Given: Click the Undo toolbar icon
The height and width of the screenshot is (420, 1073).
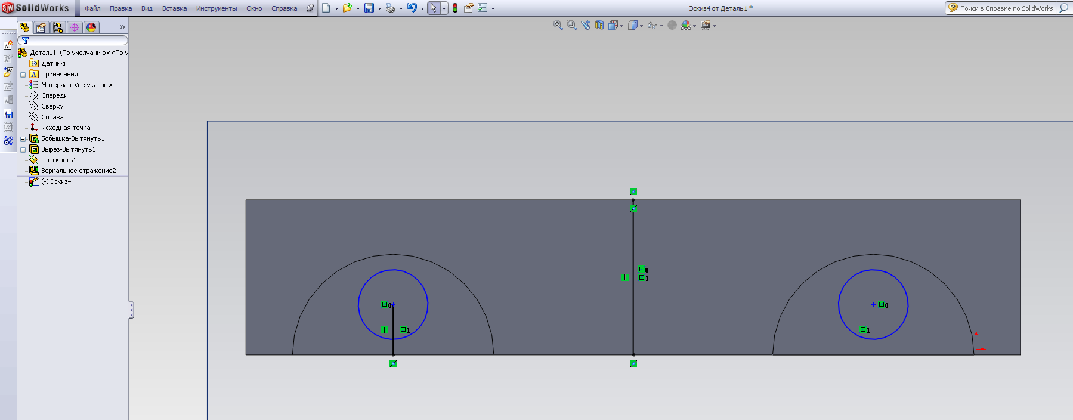Looking at the screenshot, I should [412, 8].
